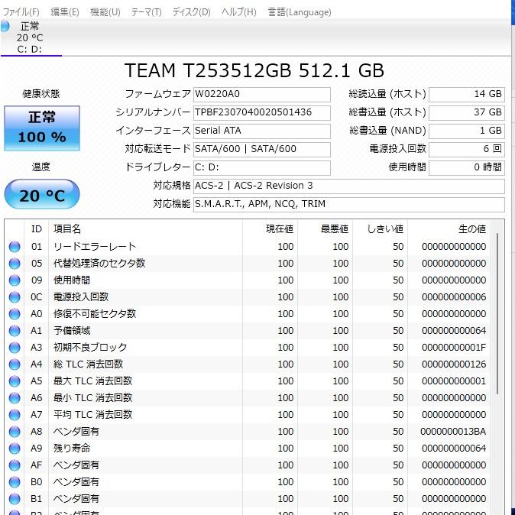Click raw value 0000000001F

pos(454,348)
